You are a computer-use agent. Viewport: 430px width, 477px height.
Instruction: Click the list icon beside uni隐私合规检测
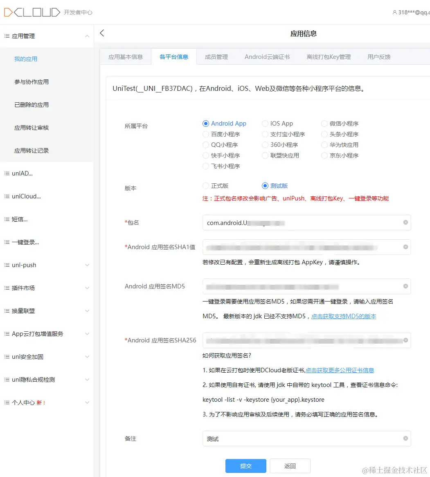[7, 380]
